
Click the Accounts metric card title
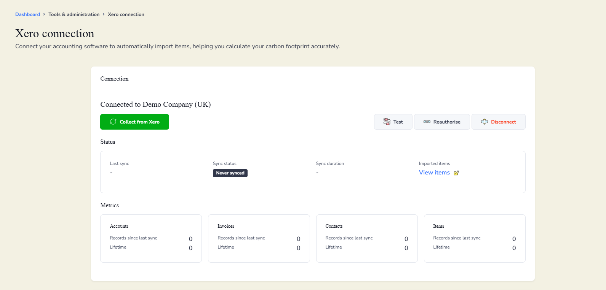(x=119, y=226)
